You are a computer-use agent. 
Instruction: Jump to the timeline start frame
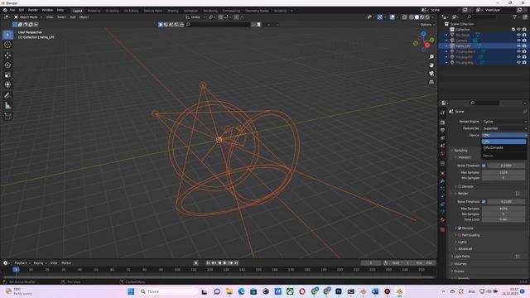coord(208,263)
